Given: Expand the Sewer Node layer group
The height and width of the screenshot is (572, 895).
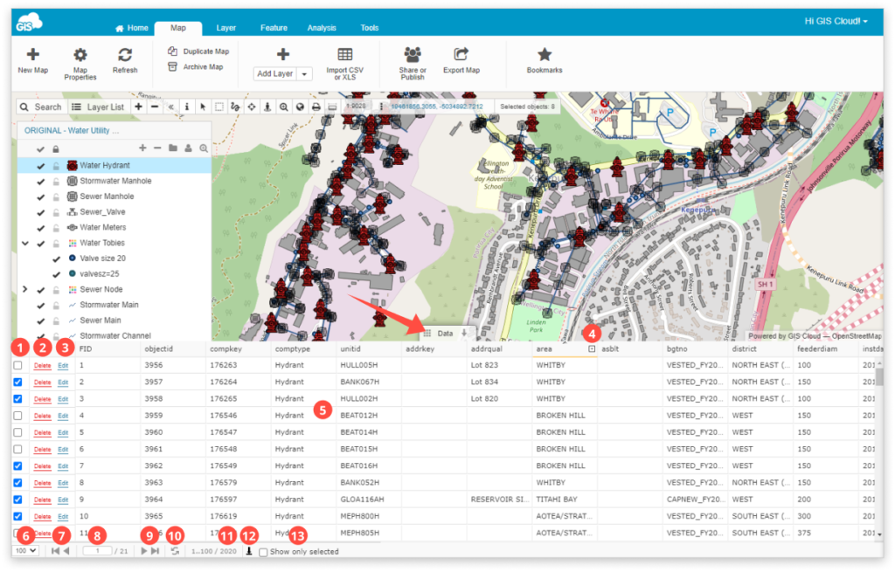Looking at the screenshot, I should click(24, 289).
